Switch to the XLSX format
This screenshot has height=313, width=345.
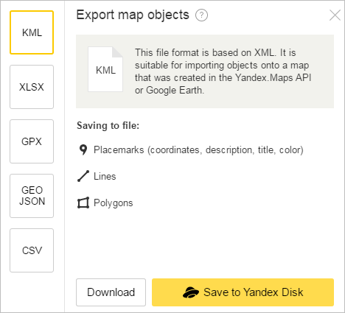click(32, 87)
